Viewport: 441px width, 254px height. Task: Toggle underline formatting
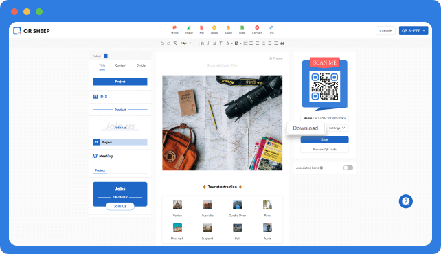click(x=214, y=43)
